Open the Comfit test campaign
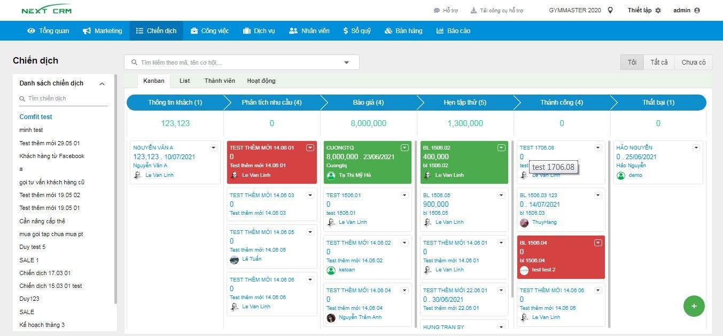The width and height of the screenshot is (723, 336). [36, 117]
